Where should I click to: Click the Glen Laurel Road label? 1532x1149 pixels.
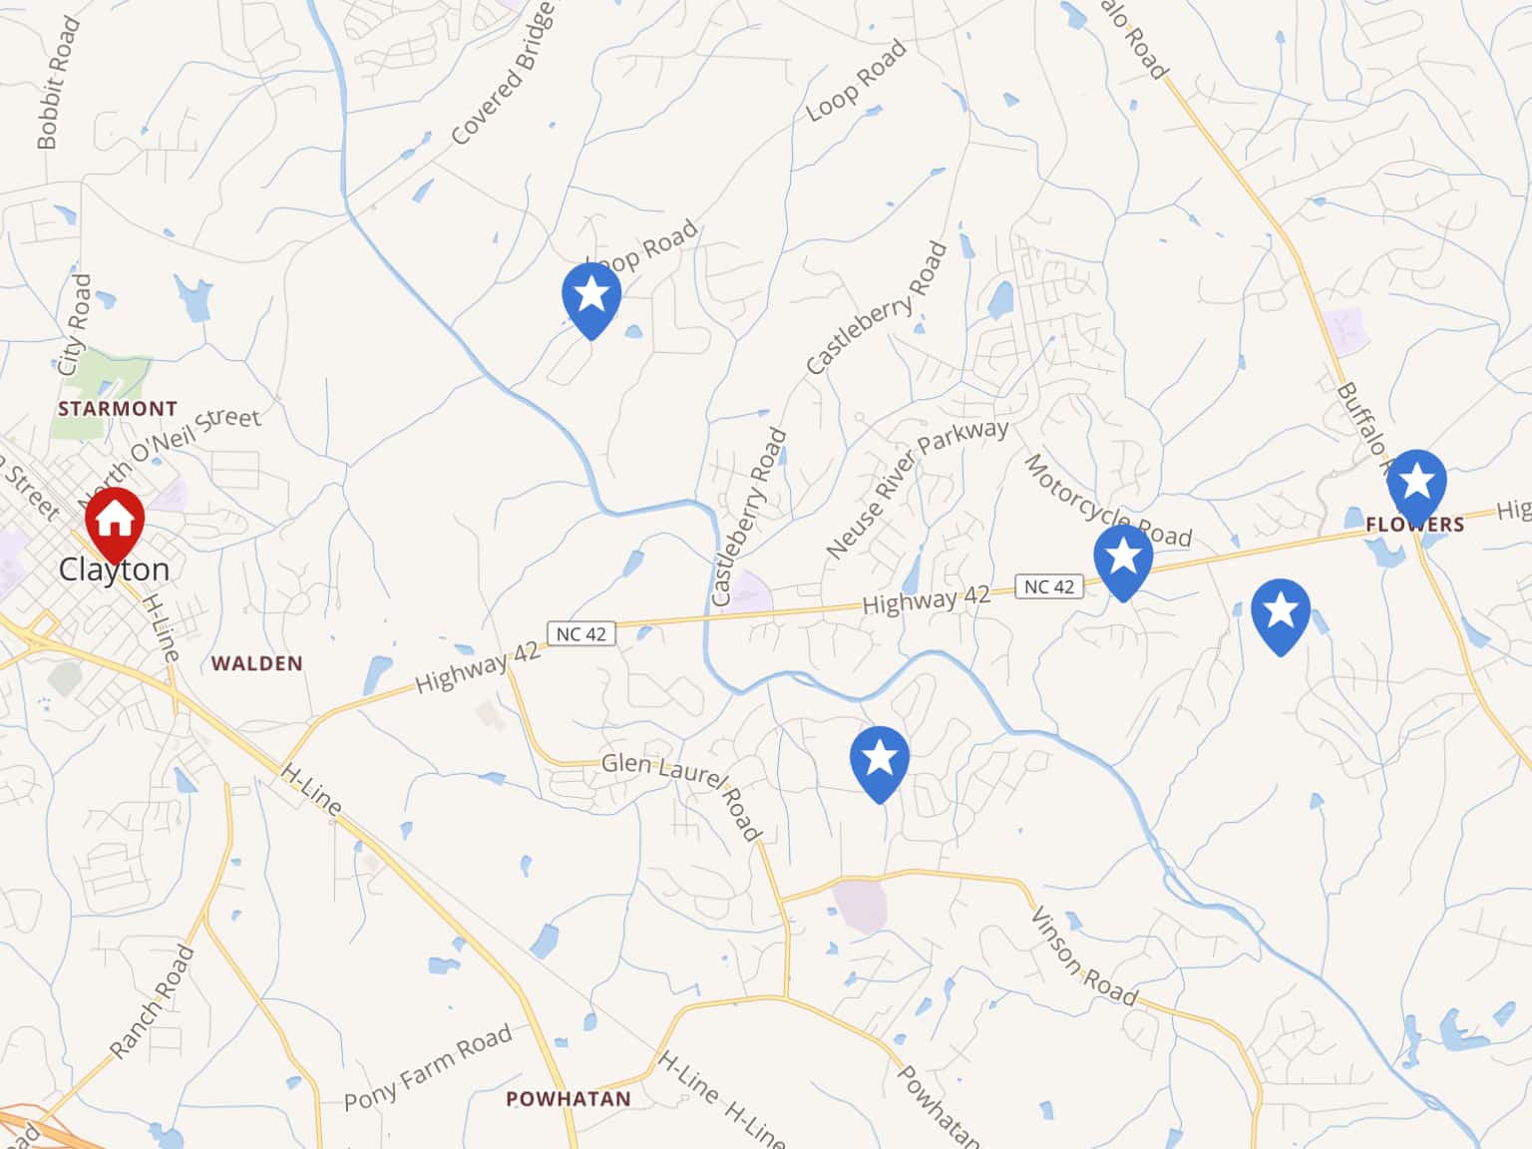[x=682, y=795]
